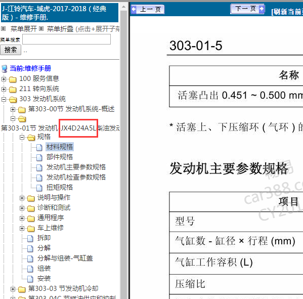This screenshot has width=303, height=299.
Task: Click the 车上维修 folder icon
Action: (x=31, y=229)
